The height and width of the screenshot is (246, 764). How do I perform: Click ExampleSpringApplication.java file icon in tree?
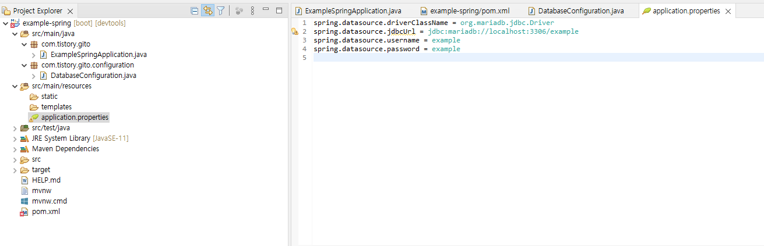[x=43, y=55]
